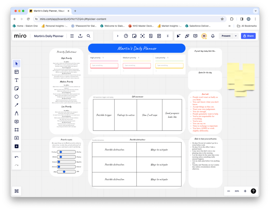Viewport: 270px width, 211px height.
Task: Select the sticky note tool
Action: (17, 88)
